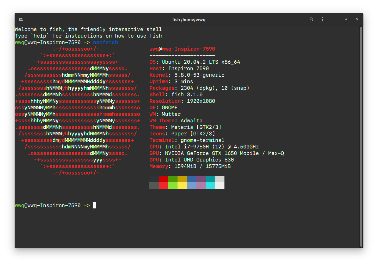The width and height of the screenshot is (378, 264).
Task: Open the three-dot terminal menu
Action: (322, 19)
